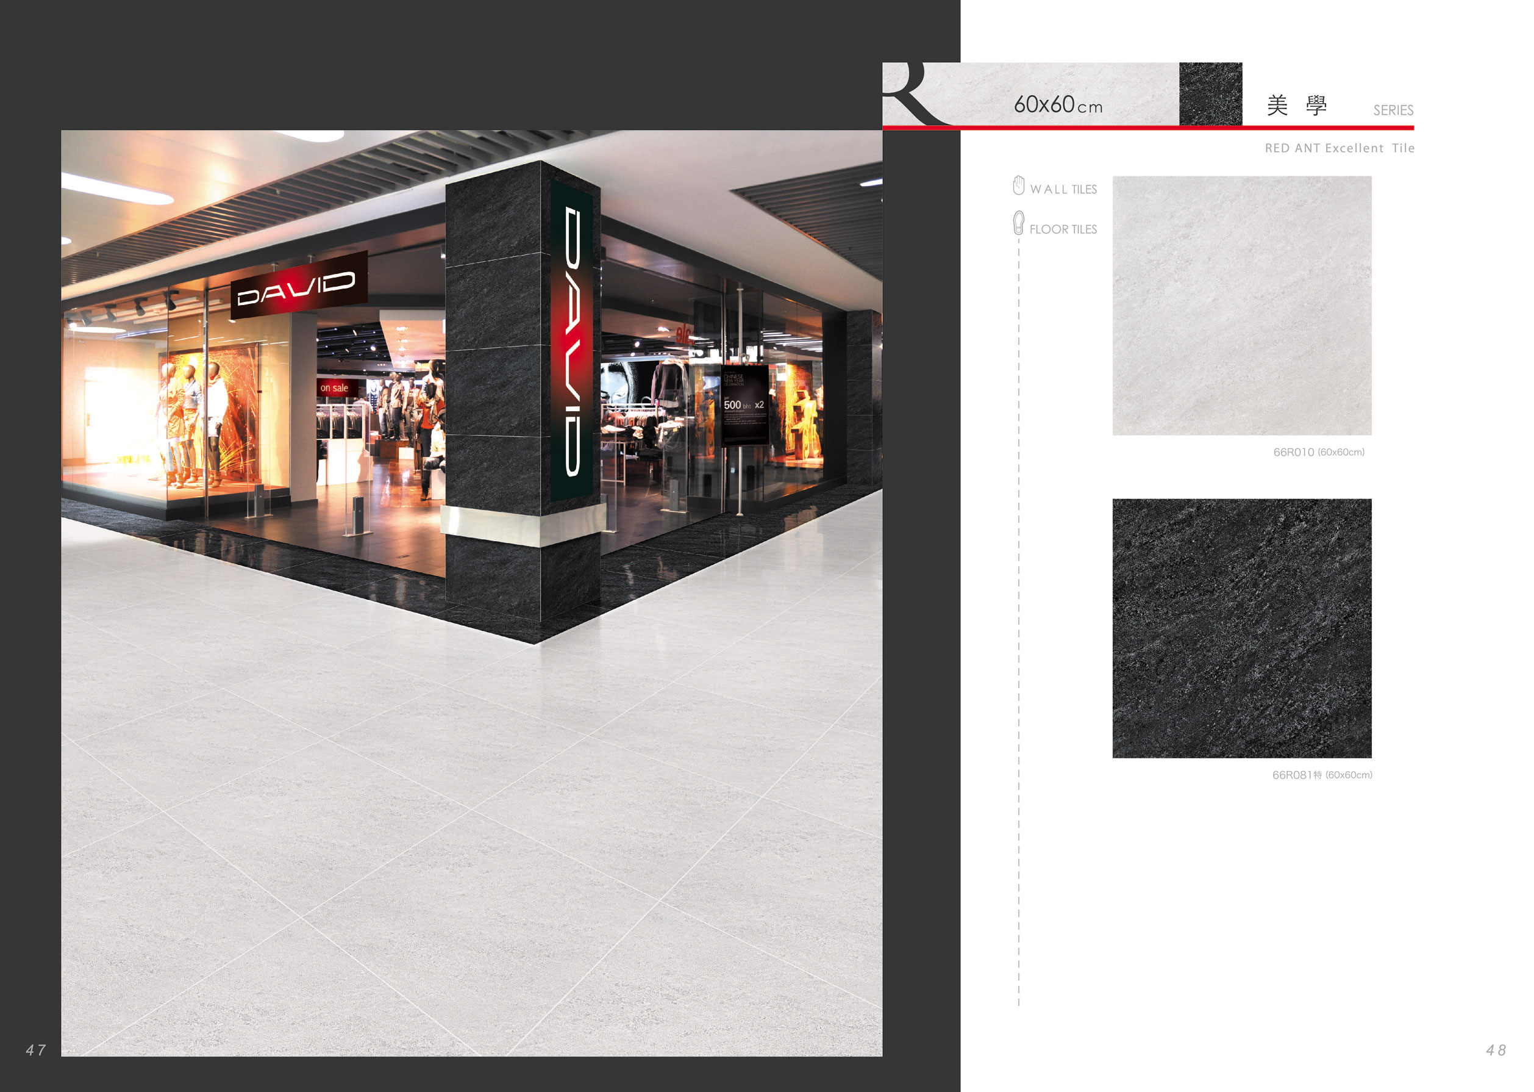Click the 66R081 (60x60cm) caption
Viewport: 1534px width, 1092px height.
[x=1321, y=775]
